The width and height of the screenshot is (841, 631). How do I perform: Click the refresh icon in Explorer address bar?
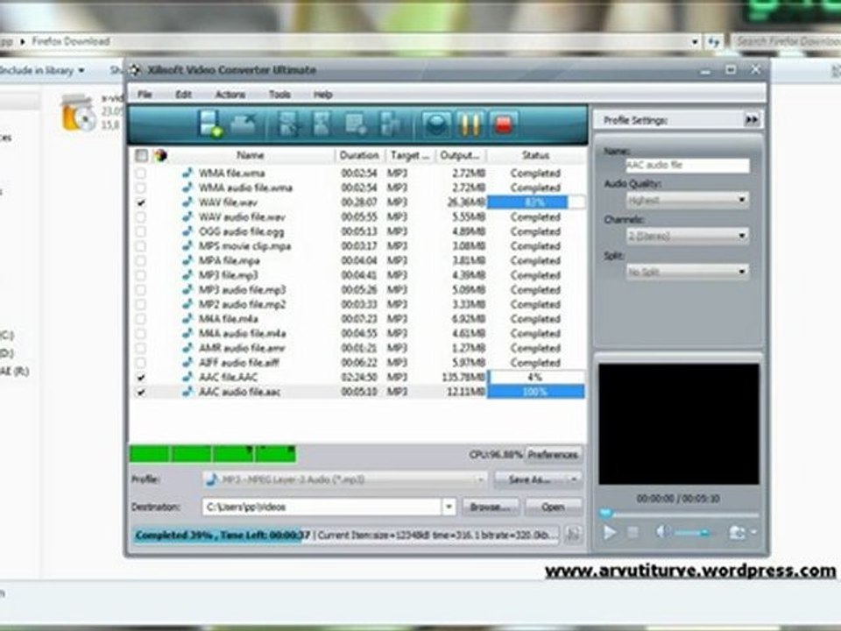coord(714,42)
